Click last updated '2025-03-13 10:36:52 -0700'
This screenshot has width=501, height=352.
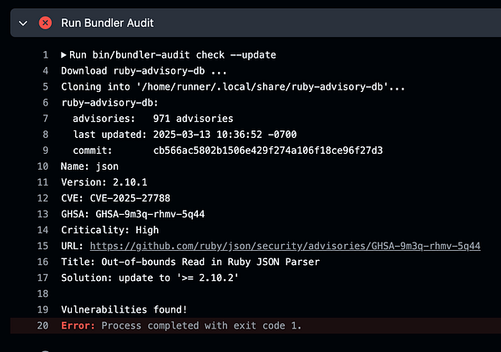pos(225,135)
